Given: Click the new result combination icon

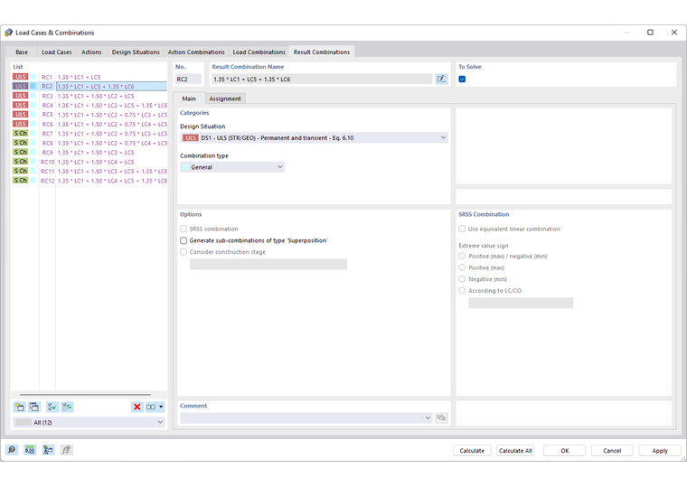Looking at the screenshot, I should 20,407.
